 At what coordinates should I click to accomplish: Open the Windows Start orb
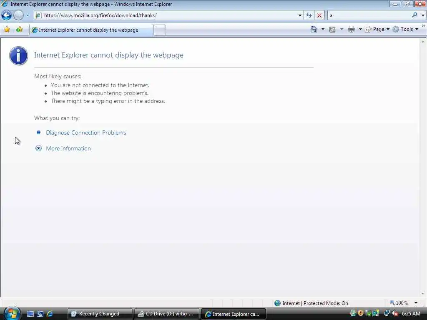[12, 313]
